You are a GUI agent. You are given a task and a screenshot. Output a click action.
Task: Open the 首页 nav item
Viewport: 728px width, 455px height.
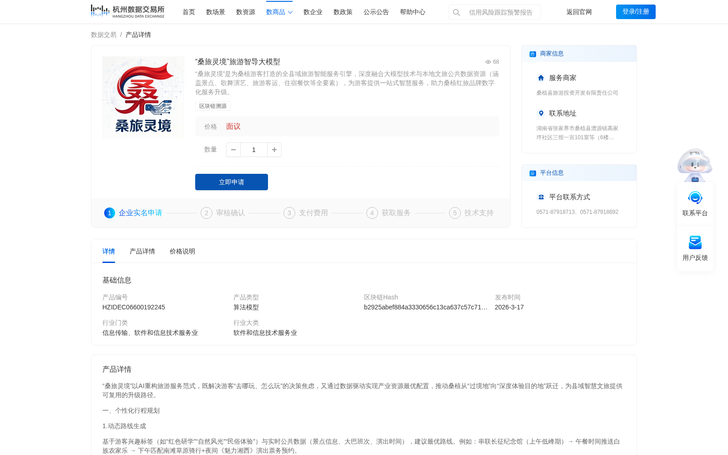(189, 12)
